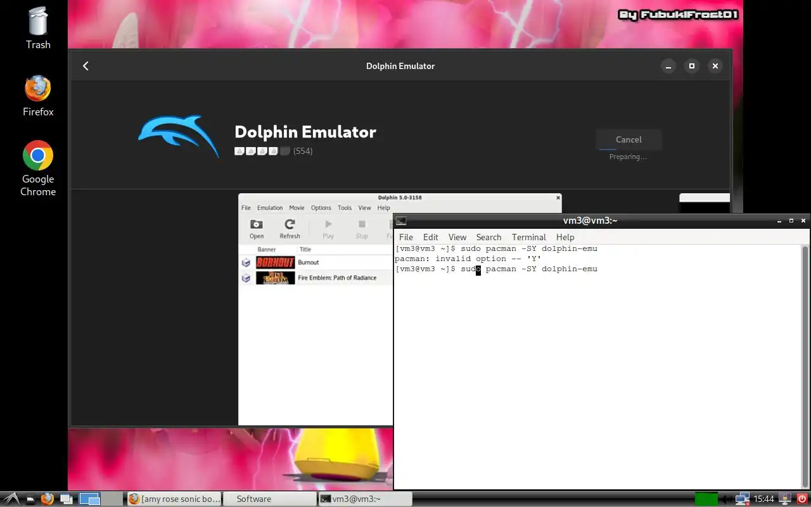Open the Terminal menu in the terminal menu bar
This screenshot has height=507, width=811.
(528, 237)
